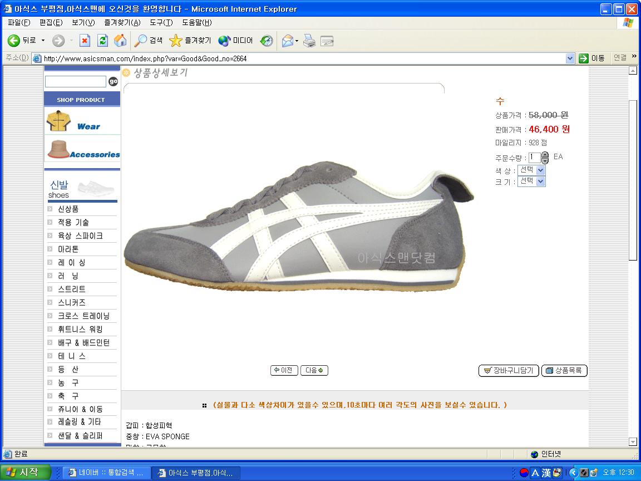Screen dimensions: 641x481
Task: Open the 적용 기술 sidebar link
Action: [x=73, y=223]
